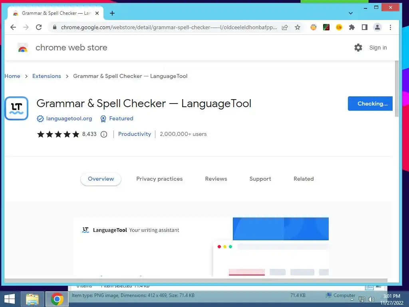Show hidden tray icons arrow

(352, 299)
